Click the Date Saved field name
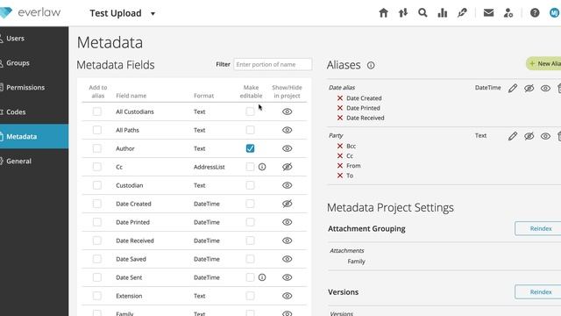Image resolution: width=561 pixels, height=316 pixels. (131, 259)
